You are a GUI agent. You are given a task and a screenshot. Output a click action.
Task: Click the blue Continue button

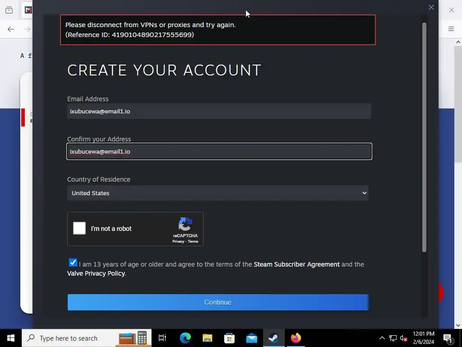point(218,302)
